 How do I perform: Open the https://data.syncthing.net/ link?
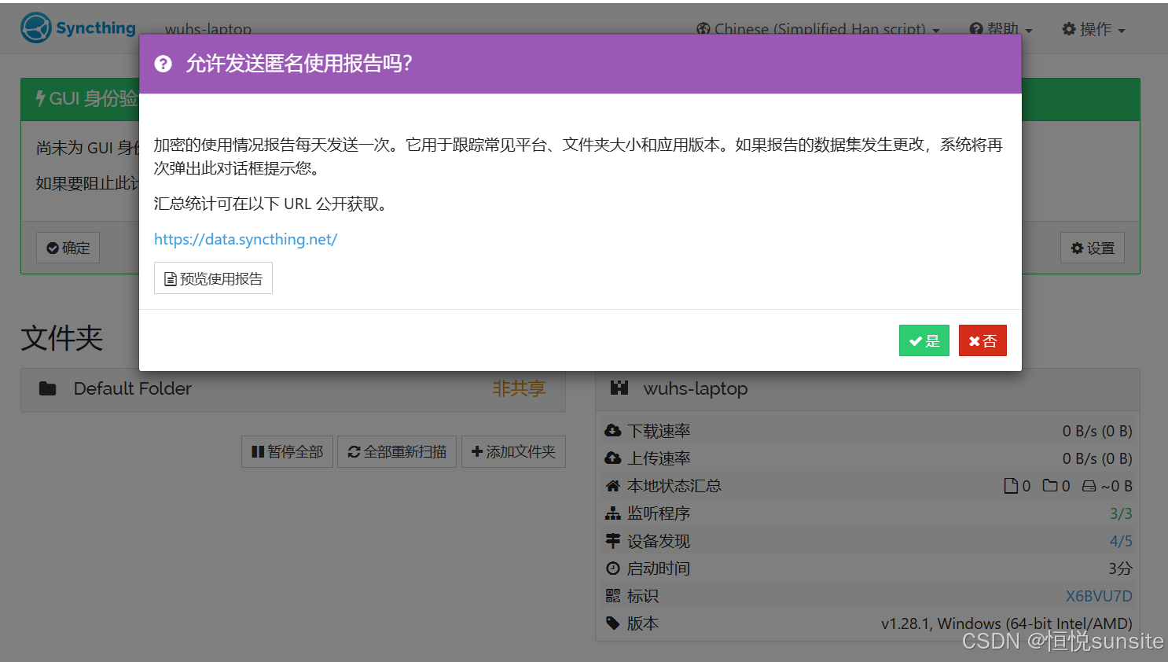(245, 239)
